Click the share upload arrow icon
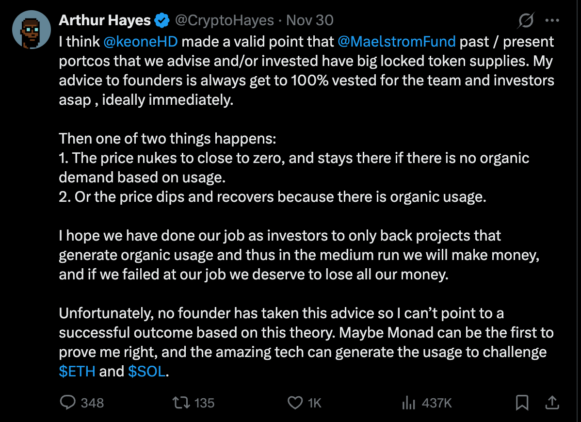Image resolution: width=581 pixels, height=422 pixels. 551,402
